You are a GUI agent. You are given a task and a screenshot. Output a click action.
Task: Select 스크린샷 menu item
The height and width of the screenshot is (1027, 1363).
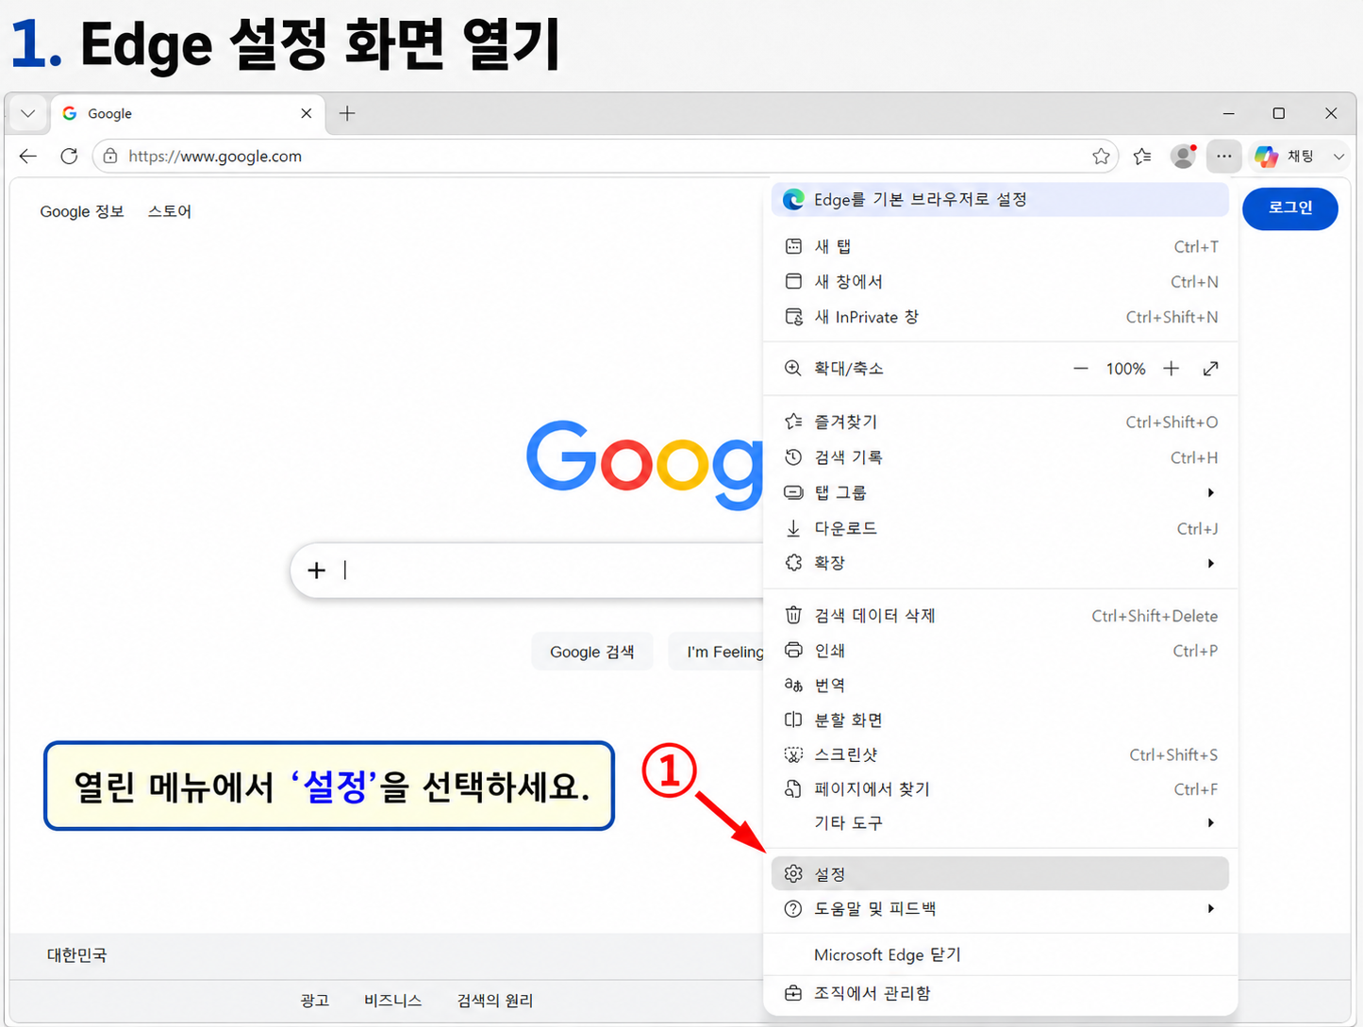click(x=1000, y=754)
